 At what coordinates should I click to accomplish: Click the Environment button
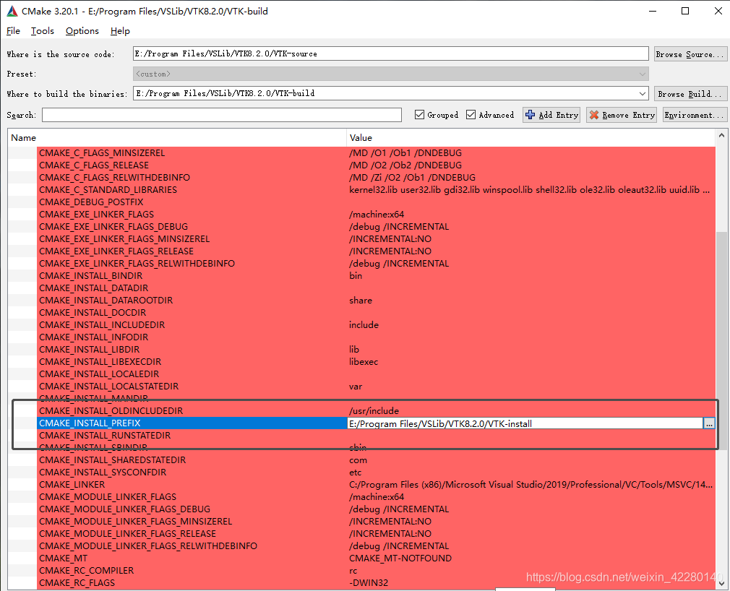point(694,115)
